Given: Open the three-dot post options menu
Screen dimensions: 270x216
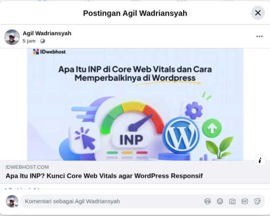Looking at the screenshot, I should (259, 37).
